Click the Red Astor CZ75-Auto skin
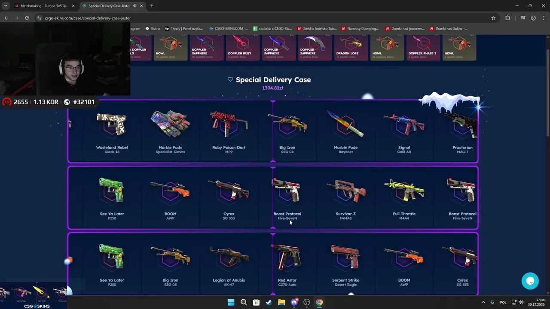Image resolution: width=550 pixels, height=309 pixels. click(x=287, y=265)
